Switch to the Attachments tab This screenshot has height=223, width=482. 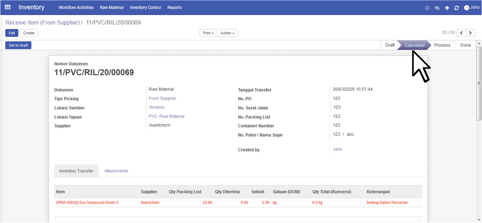(x=116, y=171)
